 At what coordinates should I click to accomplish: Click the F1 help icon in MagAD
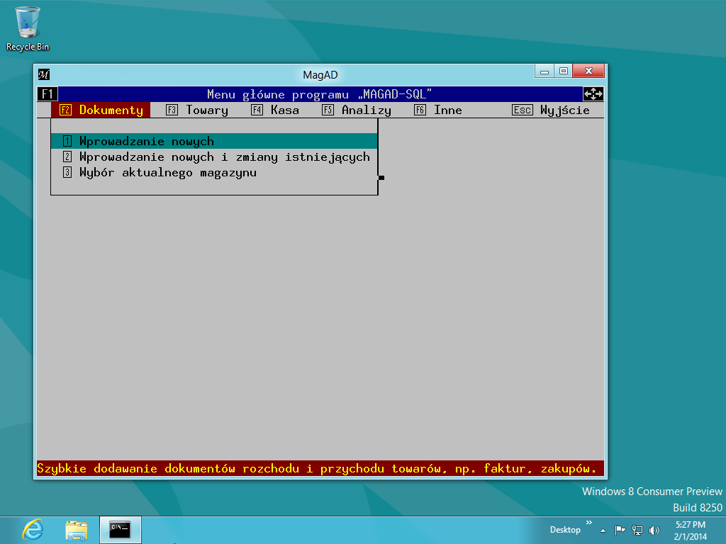coord(46,93)
